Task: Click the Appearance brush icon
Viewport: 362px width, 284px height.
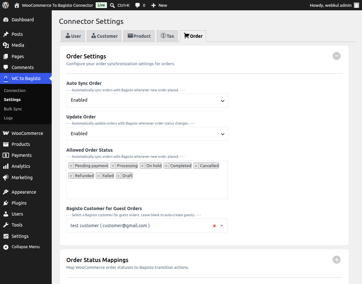Action: point(6,192)
